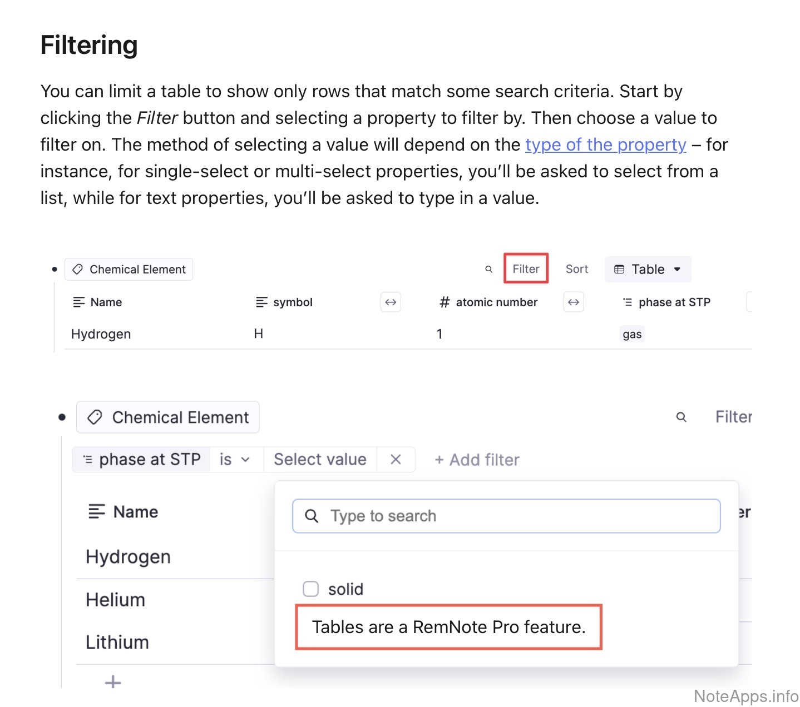Click the tag icon on small Chemical Element
This screenshot has height=707, width=800.
[x=78, y=270]
